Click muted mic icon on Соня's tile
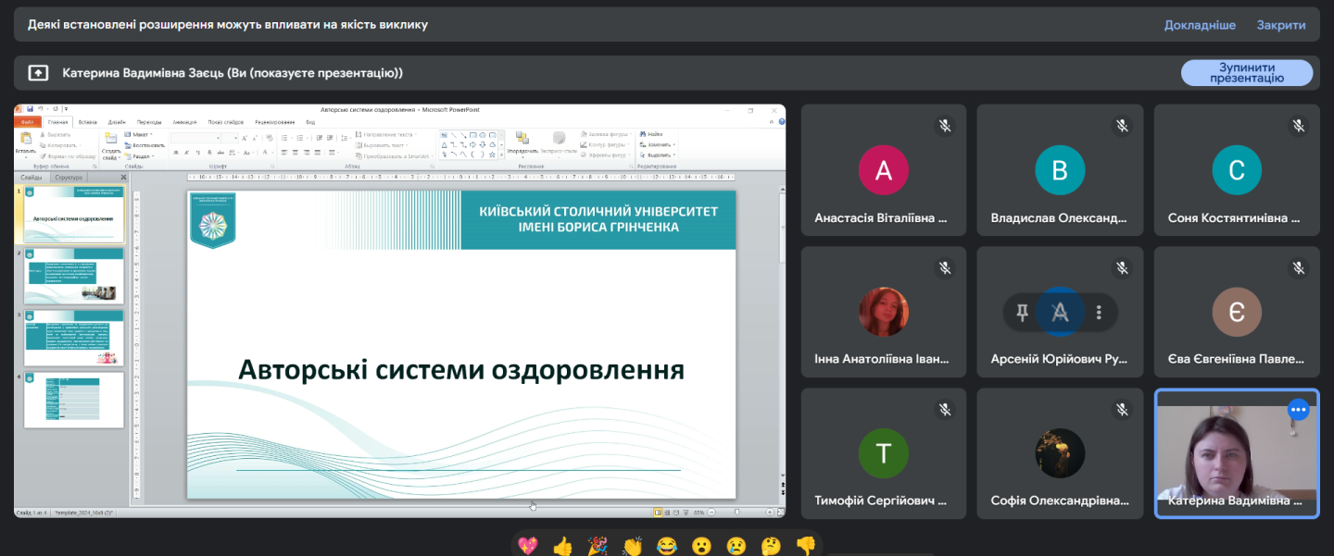This screenshot has width=1334, height=556. (x=1298, y=126)
